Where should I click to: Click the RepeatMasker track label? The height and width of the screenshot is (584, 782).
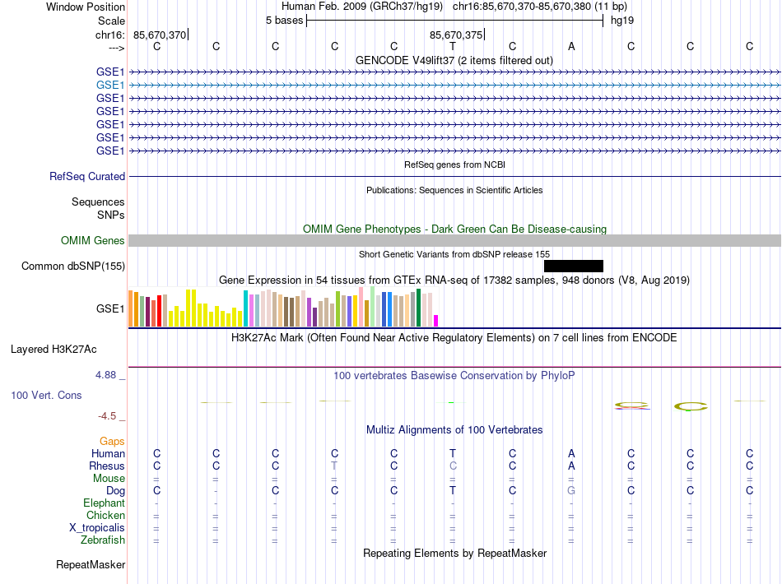tap(91, 564)
